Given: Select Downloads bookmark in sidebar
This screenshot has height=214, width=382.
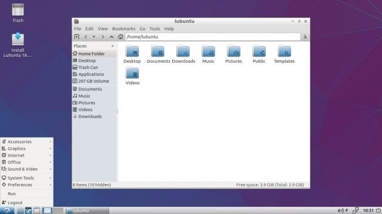Looking at the screenshot, I should tap(94, 116).
